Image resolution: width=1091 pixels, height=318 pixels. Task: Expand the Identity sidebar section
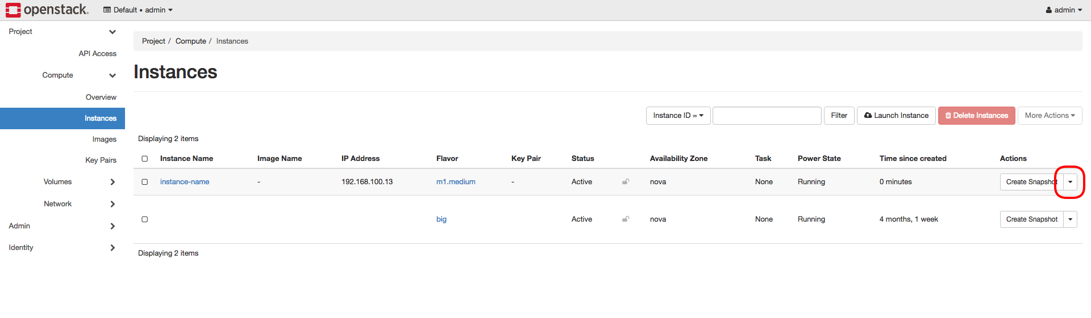[x=63, y=248]
